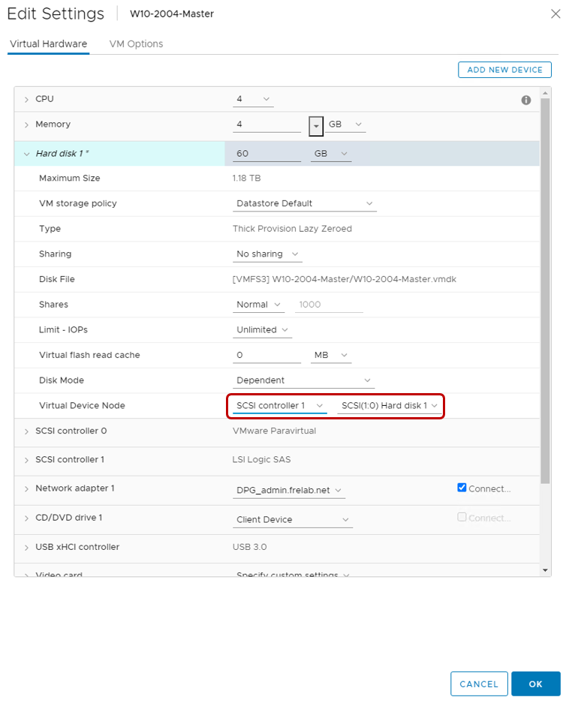Expand SCSI controller 0 details

click(x=26, y=431)
